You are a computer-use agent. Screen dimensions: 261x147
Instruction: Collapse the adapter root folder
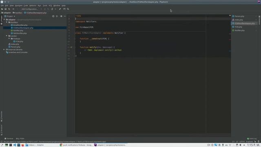pyautogui.click(x=4, y=20)
